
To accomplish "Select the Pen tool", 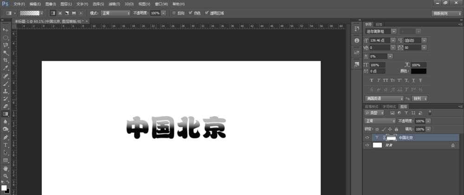I will point(5,137).
